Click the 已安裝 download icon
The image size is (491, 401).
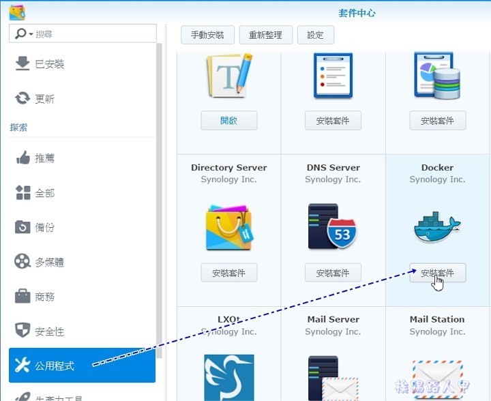pos(23,63)
